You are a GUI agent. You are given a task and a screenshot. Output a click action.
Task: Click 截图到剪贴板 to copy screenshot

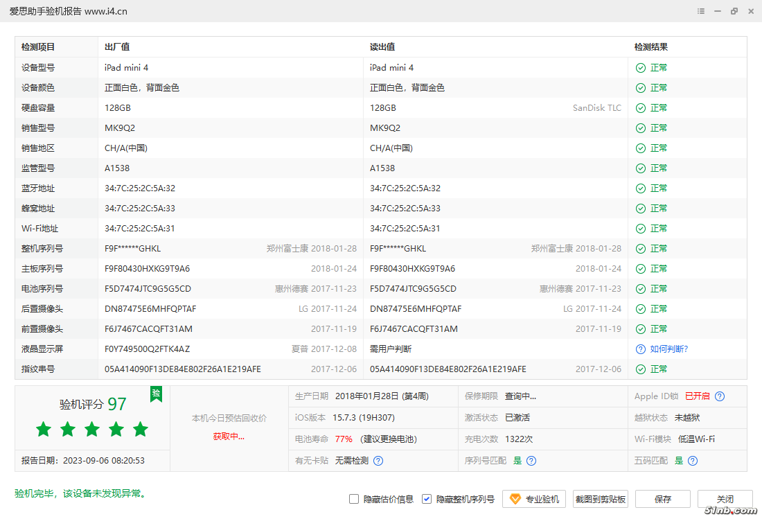601,499
